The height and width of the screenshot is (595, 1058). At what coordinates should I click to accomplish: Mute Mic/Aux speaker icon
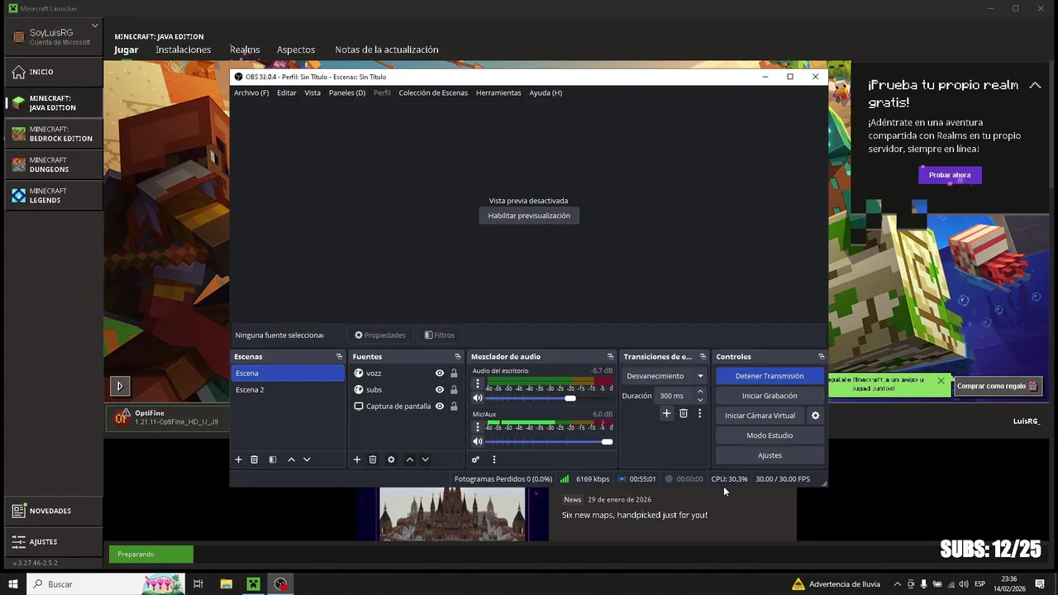tap(477, 441)
